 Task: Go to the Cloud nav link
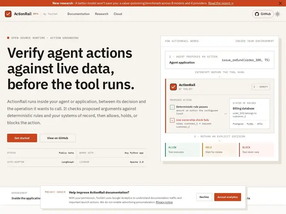[x=118, y=14]
